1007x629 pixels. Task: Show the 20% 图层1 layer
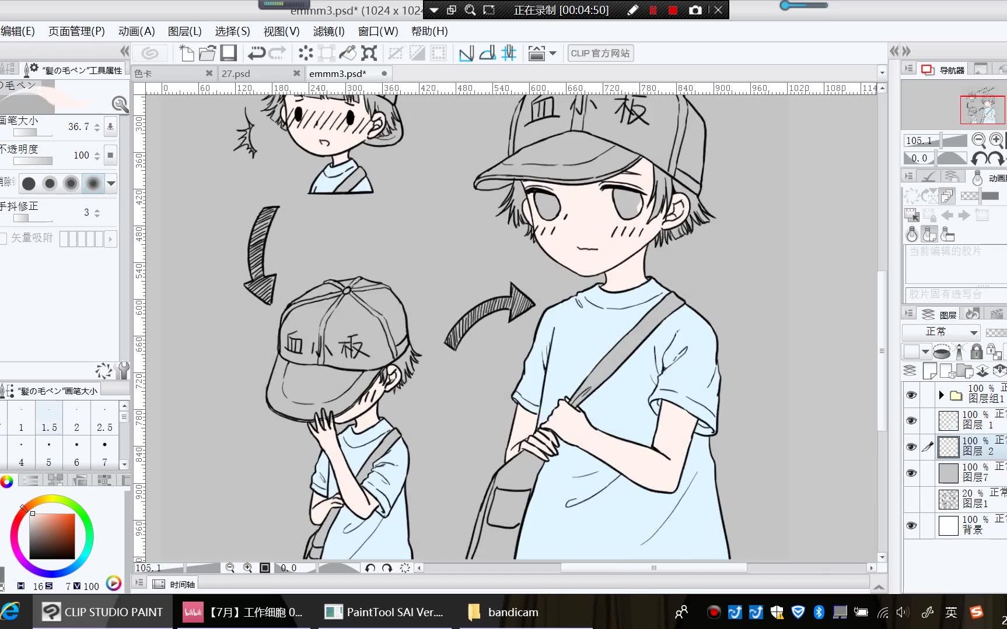point(911,499)
